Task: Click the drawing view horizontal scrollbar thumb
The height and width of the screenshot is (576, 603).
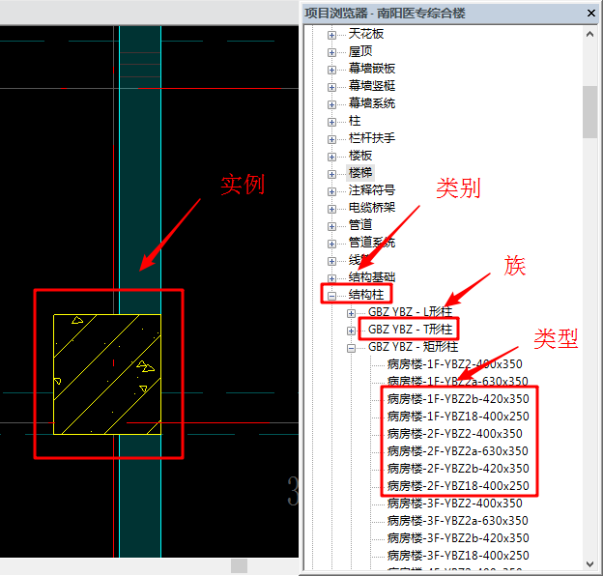Action: [239, 566]
